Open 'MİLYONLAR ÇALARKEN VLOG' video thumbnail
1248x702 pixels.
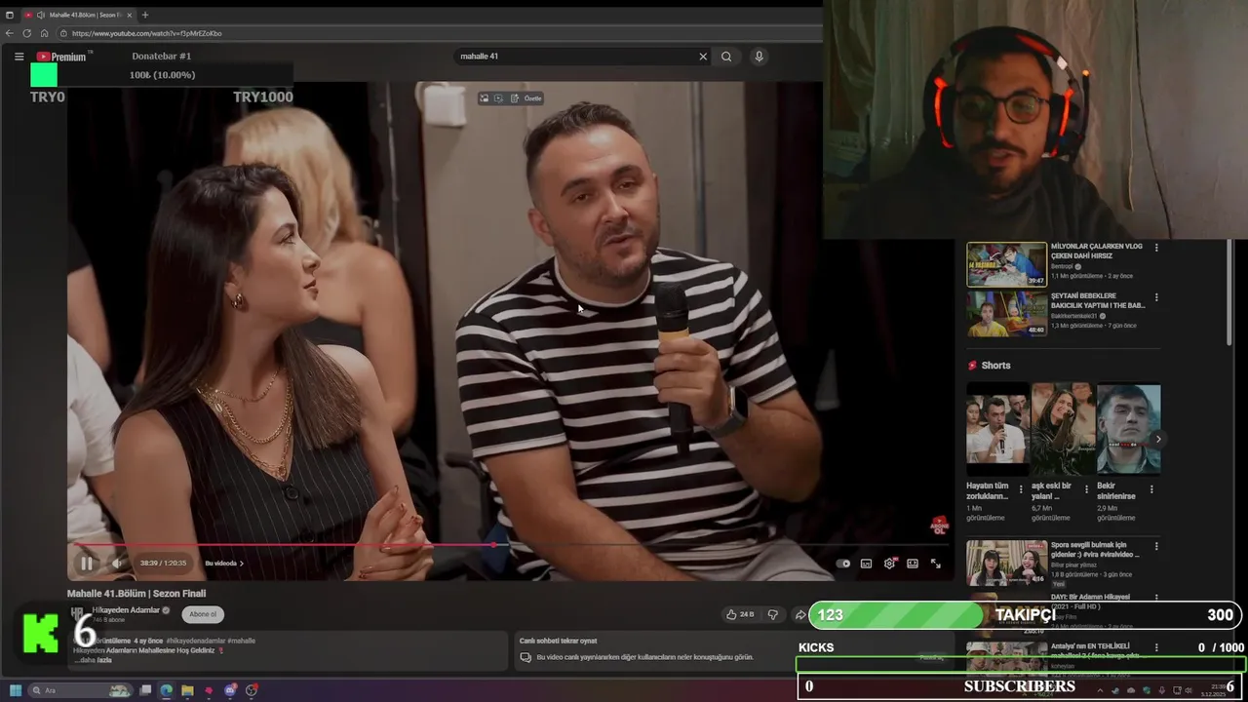[1006, 264]
